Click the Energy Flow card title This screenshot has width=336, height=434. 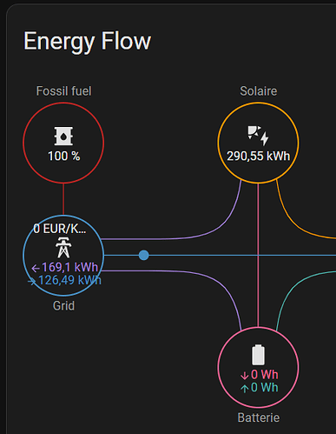click(87, 42)
